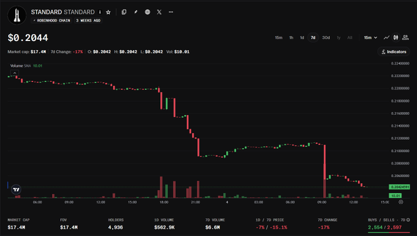The image size is (417, 236).
Task: Click the Market cap: $17.4M text above chart
Action: pyautogui.click(x=26, y=52)
